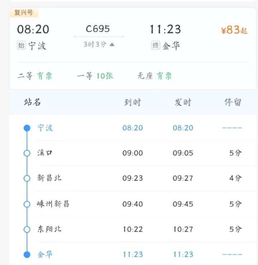Click the 复兴号 train type badge
The height and width of the screenshot is (265, 258).
[x=24, y=13]
